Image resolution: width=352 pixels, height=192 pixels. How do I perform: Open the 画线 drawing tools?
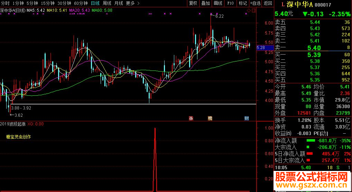tap(218, 3)
